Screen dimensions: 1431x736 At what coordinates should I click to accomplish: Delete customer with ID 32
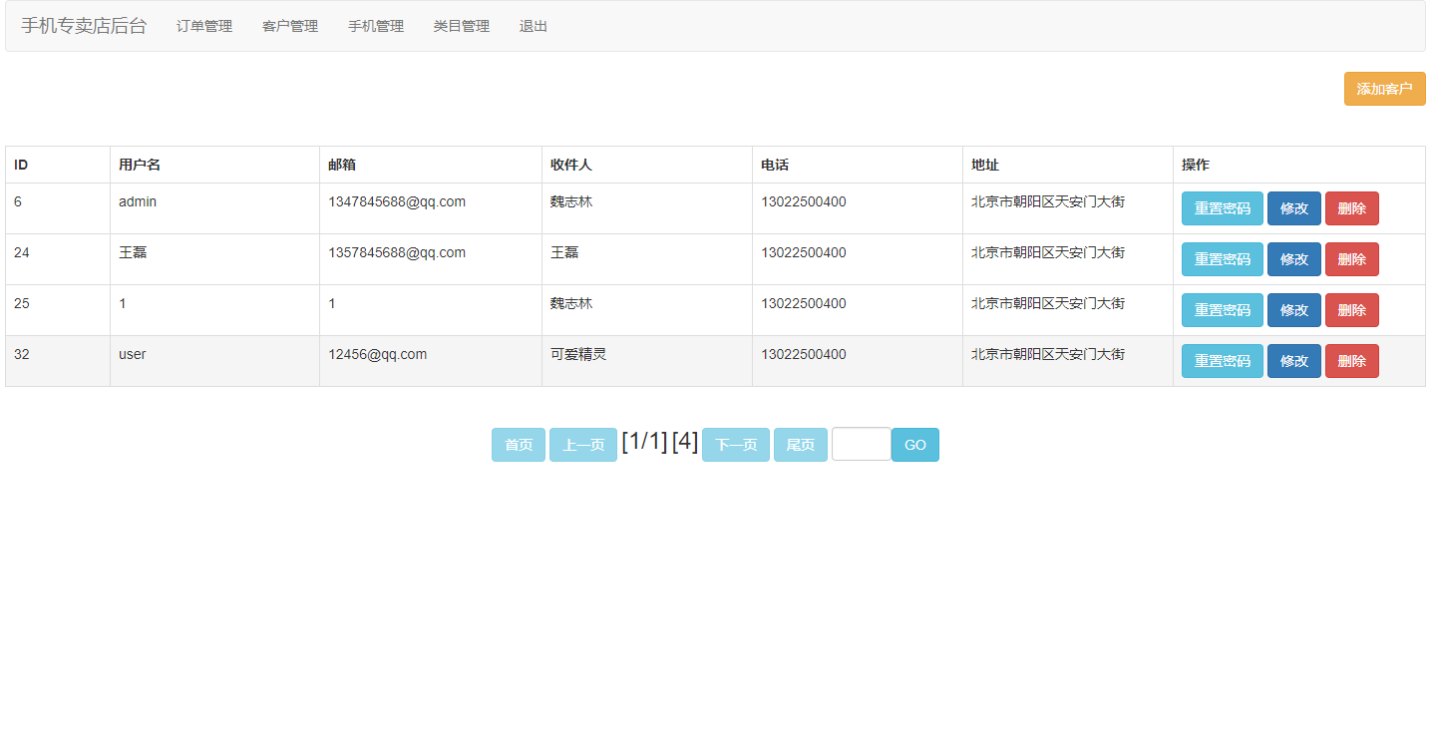click(1351, 361)
